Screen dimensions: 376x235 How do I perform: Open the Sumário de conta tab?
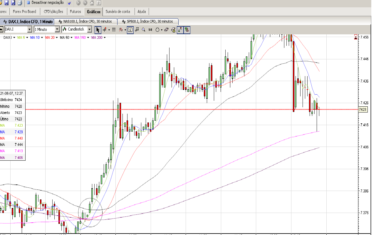(x=118, y=11)
